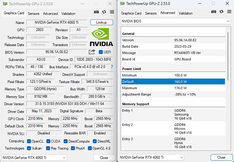Select the Message RTX4060TI VB Ver row
Viewport: 234px width, 162px height.
point(173,53)
